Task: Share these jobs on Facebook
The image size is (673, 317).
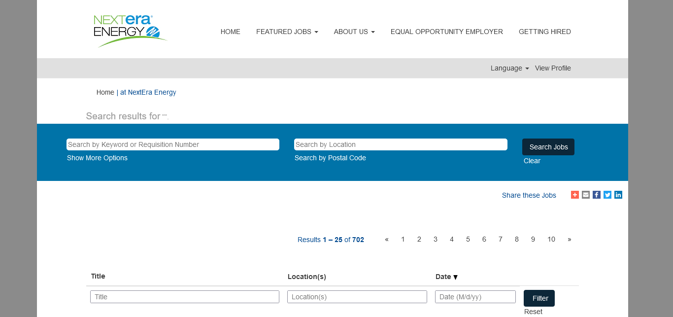Action: coord(596,195)
